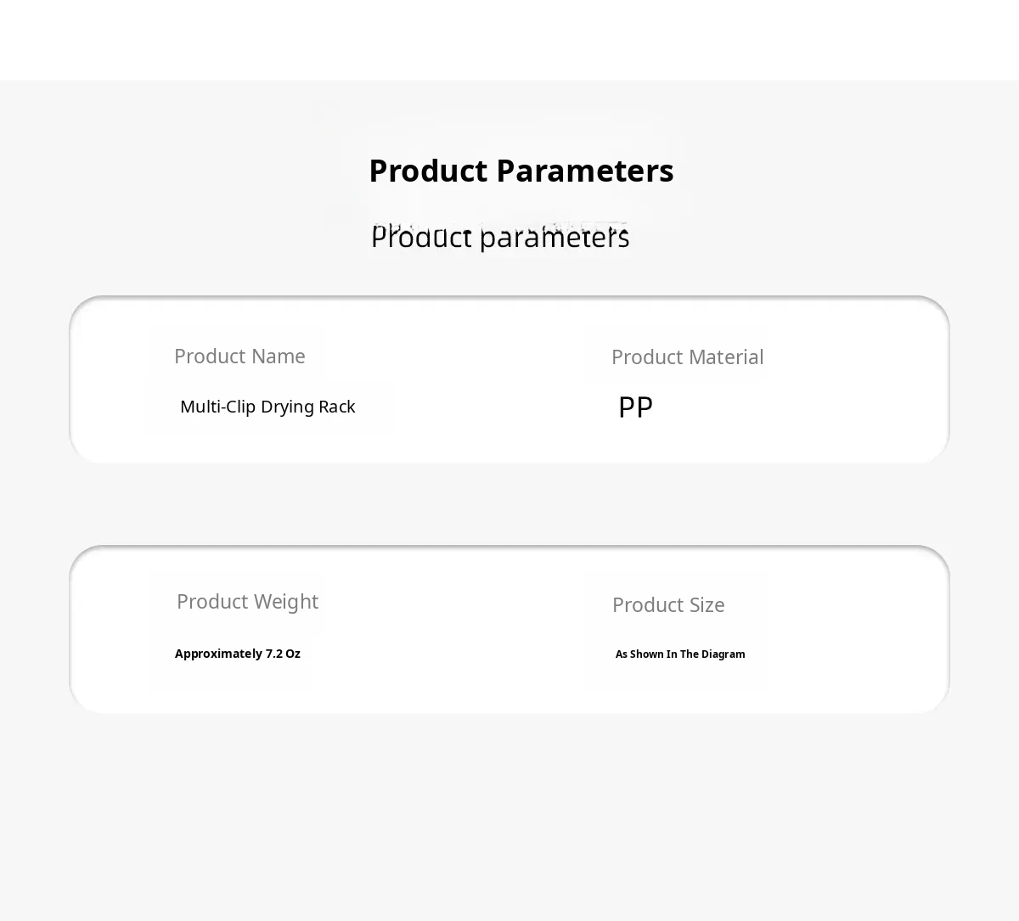
Task: Click the word "Approximately" under Product Weight
Action: coord(218,654)
